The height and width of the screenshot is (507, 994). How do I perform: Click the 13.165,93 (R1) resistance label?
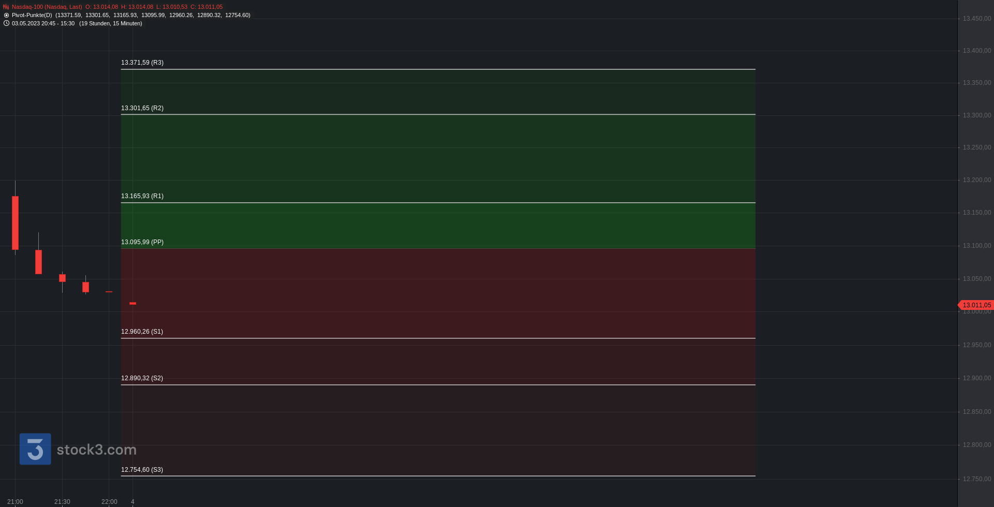(x=142, y=196)
